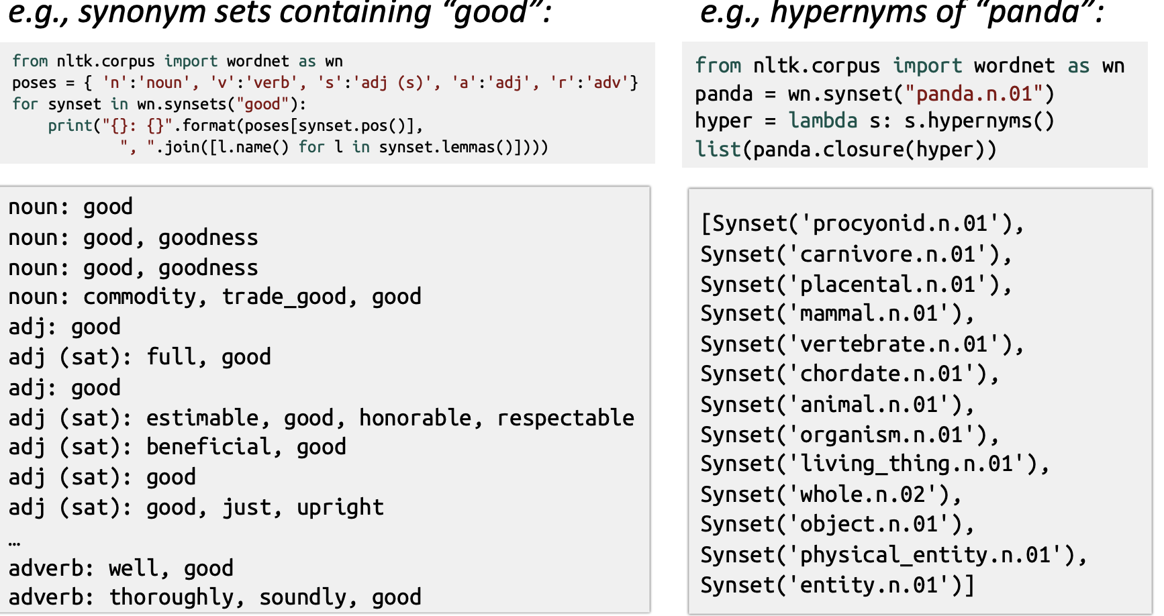
Task: Click the 'for synset in wn.synsets("good")' line
Action: click(159, 104)
